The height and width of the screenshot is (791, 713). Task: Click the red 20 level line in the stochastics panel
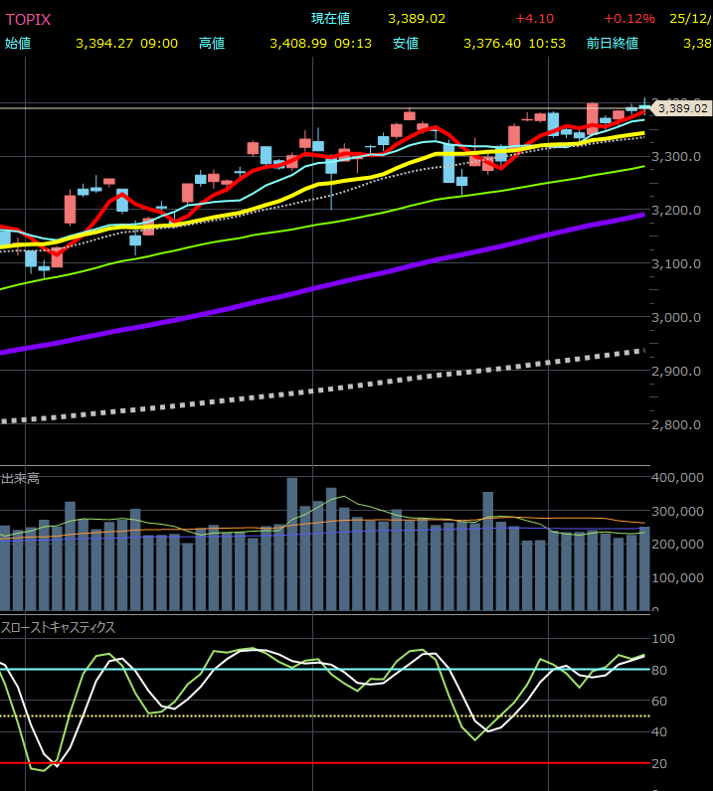298,763
